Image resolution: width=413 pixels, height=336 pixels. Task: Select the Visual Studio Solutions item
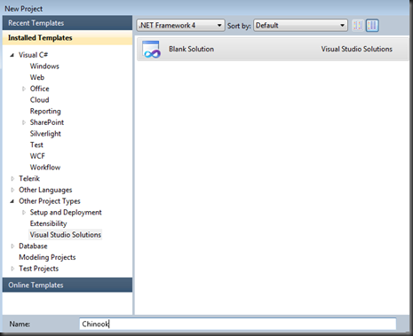coord(66,235)
